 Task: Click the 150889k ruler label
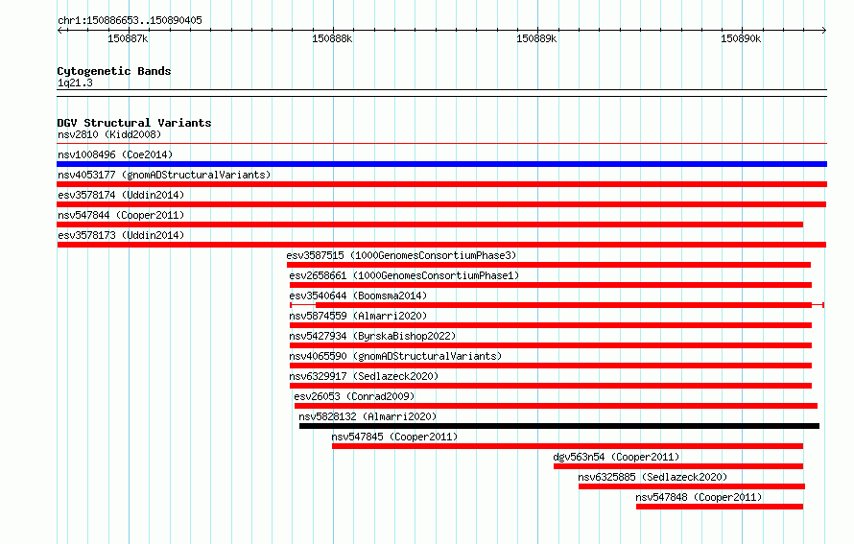536,38
